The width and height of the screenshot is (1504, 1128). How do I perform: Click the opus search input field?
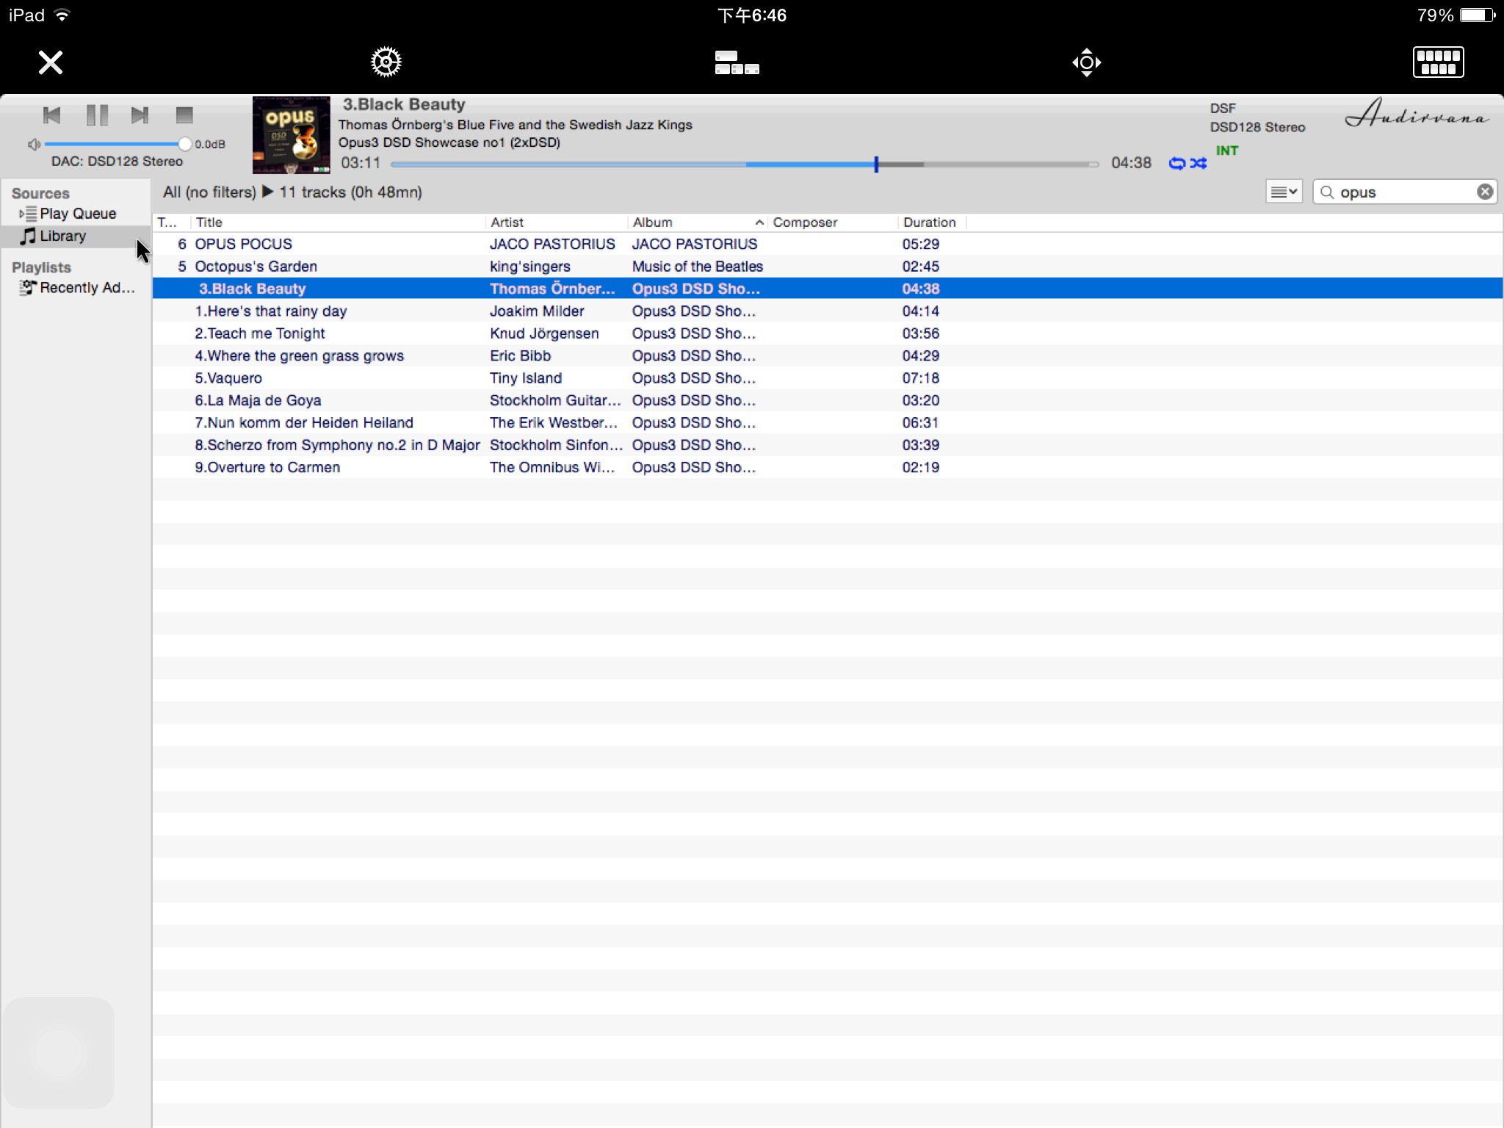click(1404, 192)
